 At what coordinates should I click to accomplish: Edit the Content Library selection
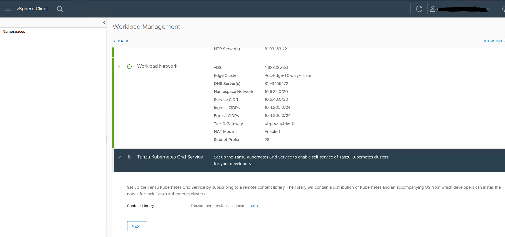tap(255, 206)
